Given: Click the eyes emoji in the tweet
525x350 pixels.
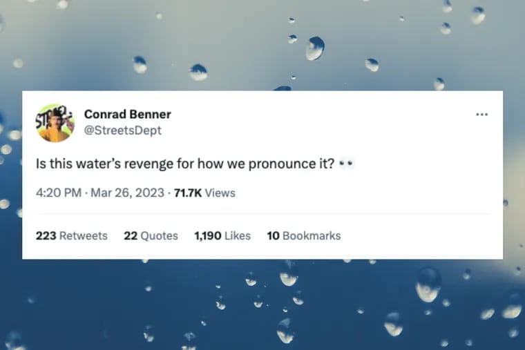Looking at the screenshot, I should pyautogui.click(x=348, y=166).
